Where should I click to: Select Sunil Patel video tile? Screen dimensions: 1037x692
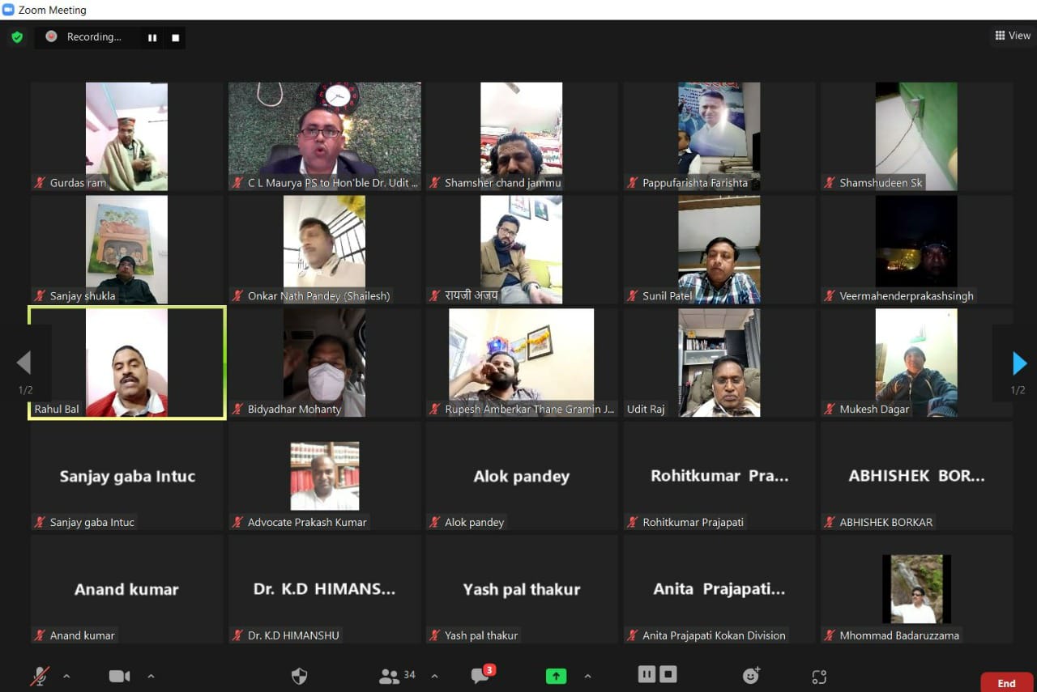coord(719,249)
